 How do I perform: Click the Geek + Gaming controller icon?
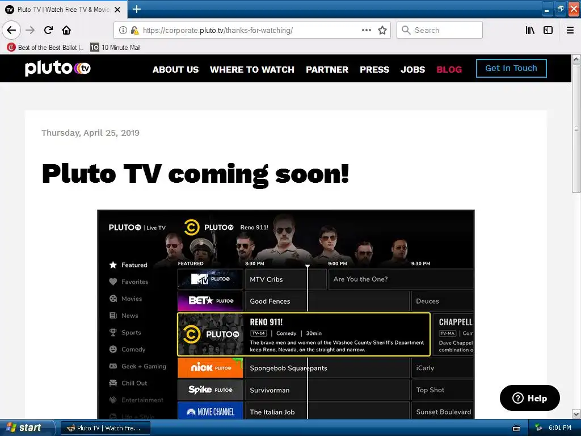(113, 366)
